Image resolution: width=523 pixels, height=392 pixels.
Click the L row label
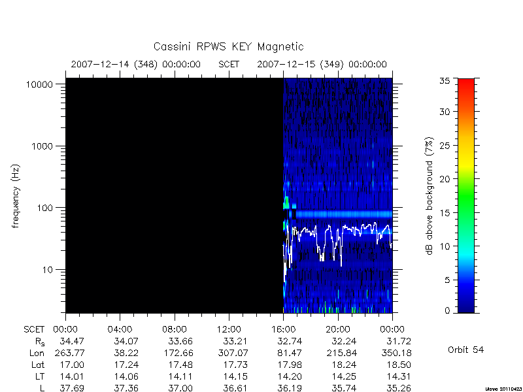42,388
